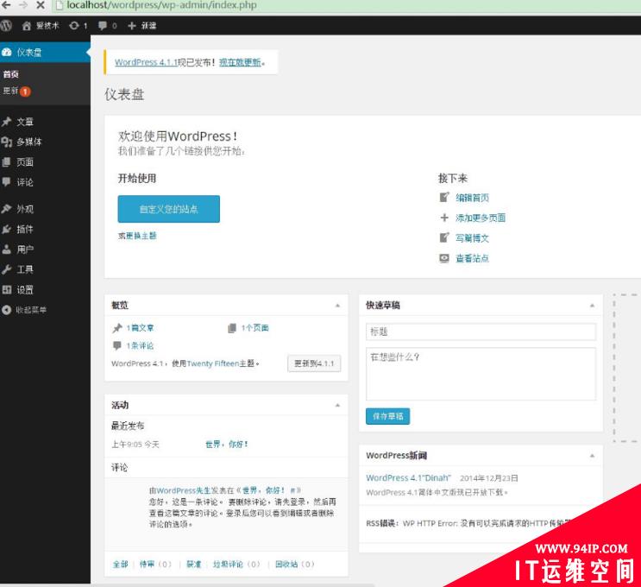641x587 pixels.
Task: Click the Appearance brush icon in sidebar
Action: click(x=7, y=209)
